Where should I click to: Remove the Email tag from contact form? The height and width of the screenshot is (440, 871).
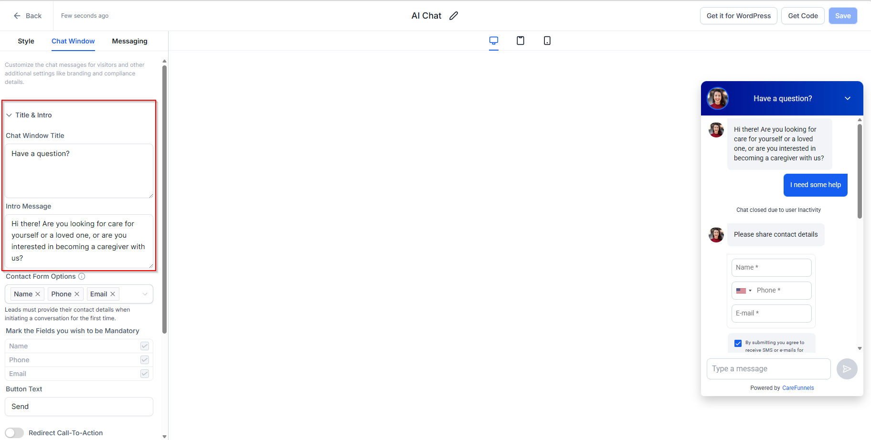113,294
